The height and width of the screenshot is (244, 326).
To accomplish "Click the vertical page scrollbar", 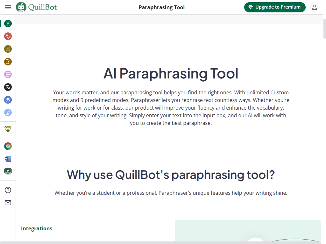I will coord(324,29).
